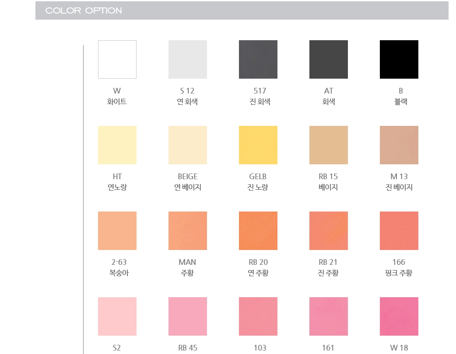Select the RB 20 light orange swatch
456x354 pixels.
click(x=258, y=231)
